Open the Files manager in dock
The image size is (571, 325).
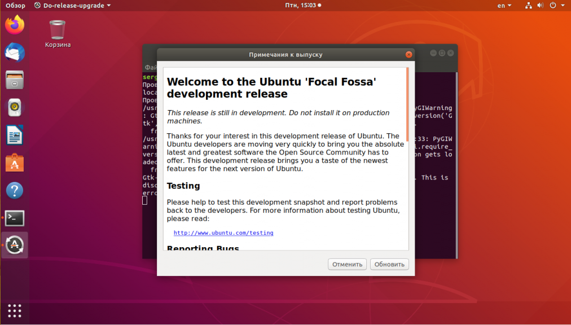15,80
